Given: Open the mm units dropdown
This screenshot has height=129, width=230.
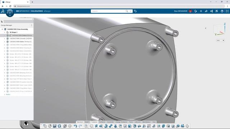Looking at the screenshot, I should point(220,40).
